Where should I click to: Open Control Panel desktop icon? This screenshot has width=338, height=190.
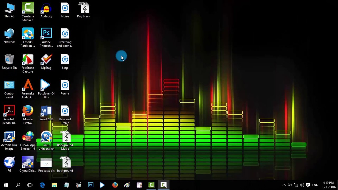tap(9, 89)
